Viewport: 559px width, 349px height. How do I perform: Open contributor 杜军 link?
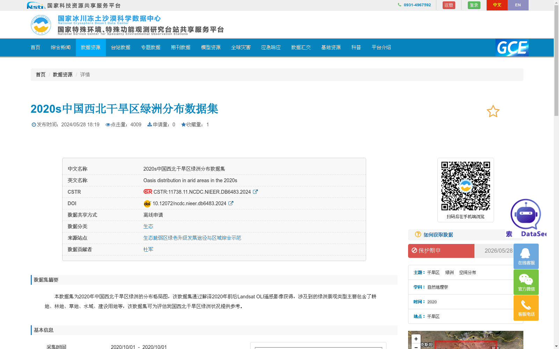[148, 249]
